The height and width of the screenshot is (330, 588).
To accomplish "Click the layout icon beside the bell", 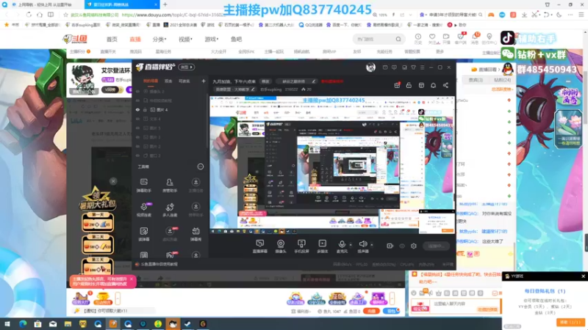I will [421, 85].
